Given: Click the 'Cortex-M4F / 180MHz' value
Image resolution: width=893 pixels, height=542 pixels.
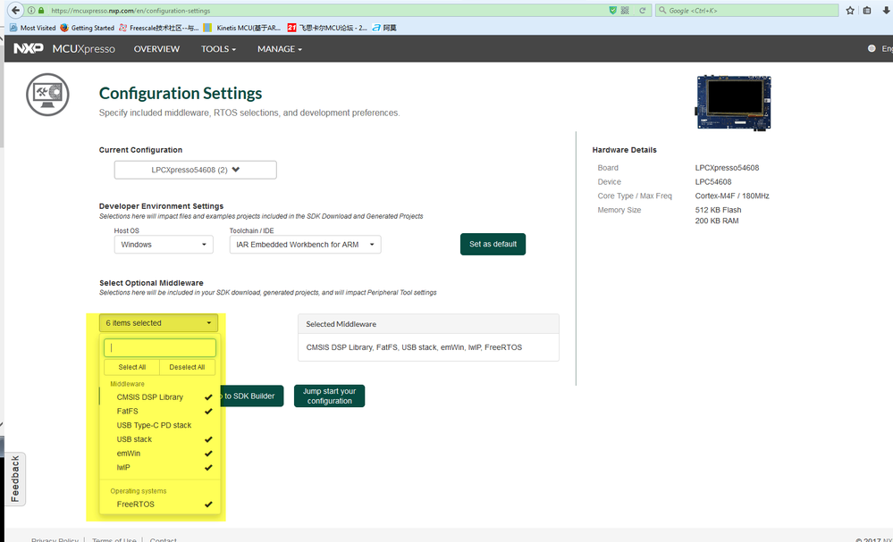Looking at the screenshot, I should pos(732,196).
